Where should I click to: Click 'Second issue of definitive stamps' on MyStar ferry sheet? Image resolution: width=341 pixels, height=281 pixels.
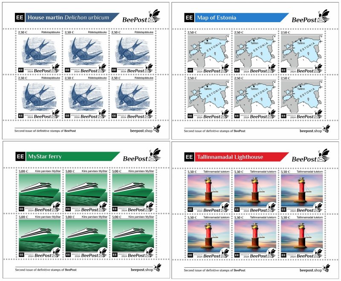click(x=46, y=269)
